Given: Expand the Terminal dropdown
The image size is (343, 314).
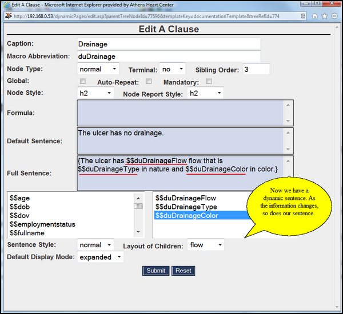Looking at the screenshot, I should point(173,69).
